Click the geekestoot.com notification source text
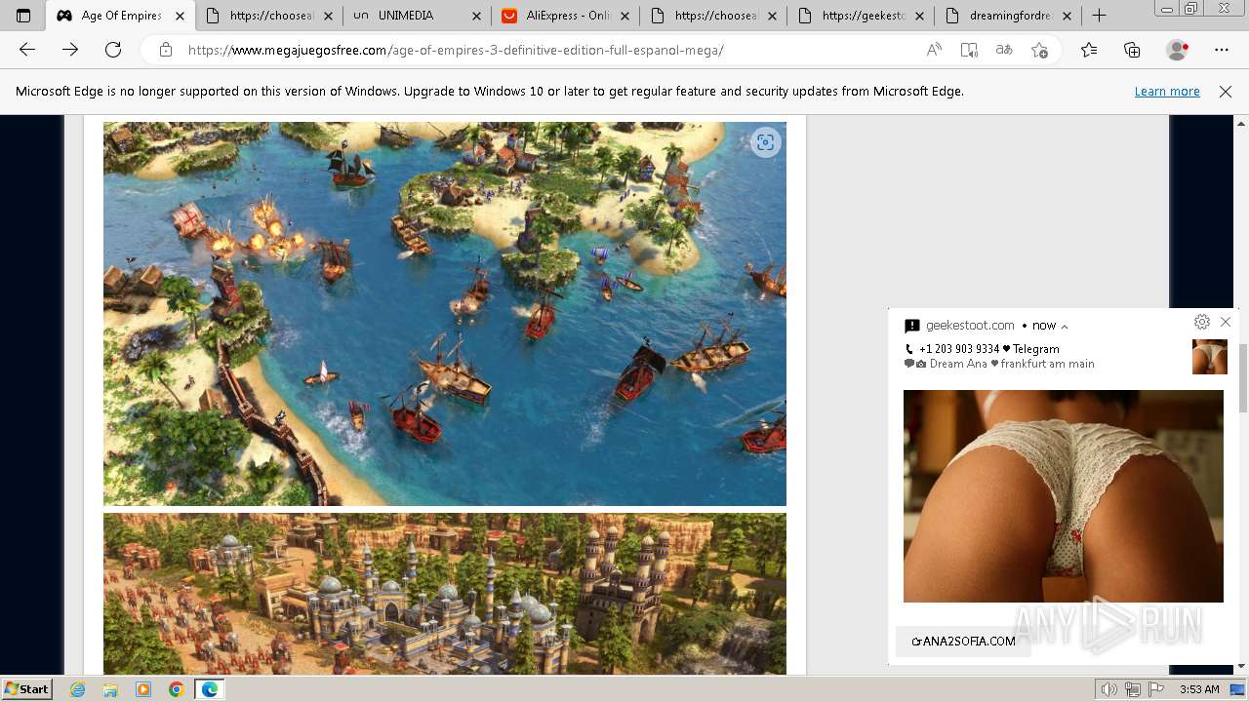The width and height of the screenshot is (1249, 702). 970,326
